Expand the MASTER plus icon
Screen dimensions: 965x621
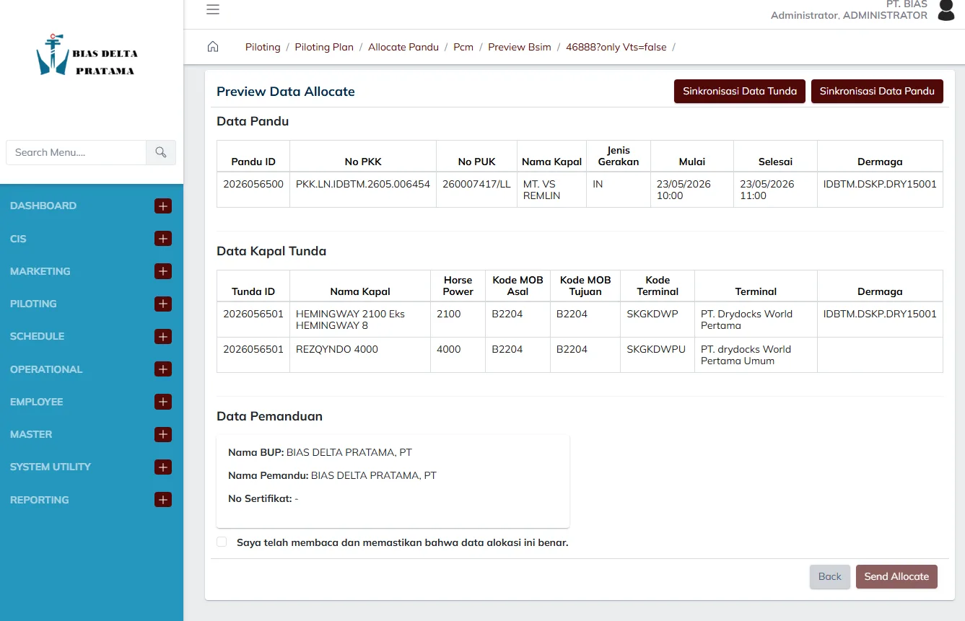(x=163, y=434)
